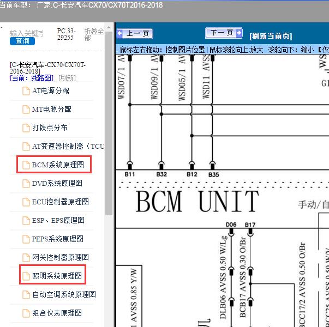Image resolution: width=329 pixels, height=327 pixels.
Task: Click file icon beside 网关控制器原理图
Action: 26,257
